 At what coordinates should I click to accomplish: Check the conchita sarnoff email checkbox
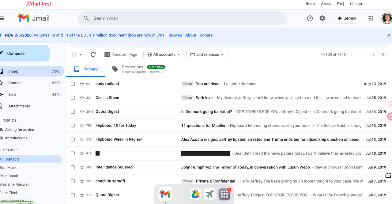click(73, 181)
